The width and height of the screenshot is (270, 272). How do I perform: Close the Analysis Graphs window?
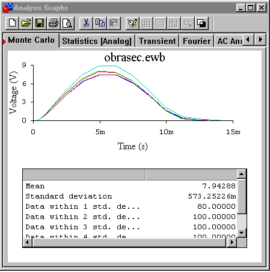(x=262, y=8)
